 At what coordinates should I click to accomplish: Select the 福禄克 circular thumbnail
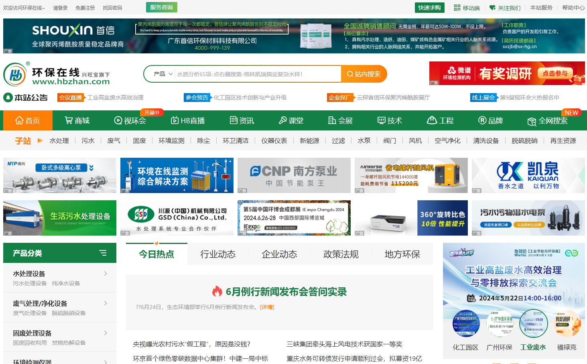pos(567,323)
